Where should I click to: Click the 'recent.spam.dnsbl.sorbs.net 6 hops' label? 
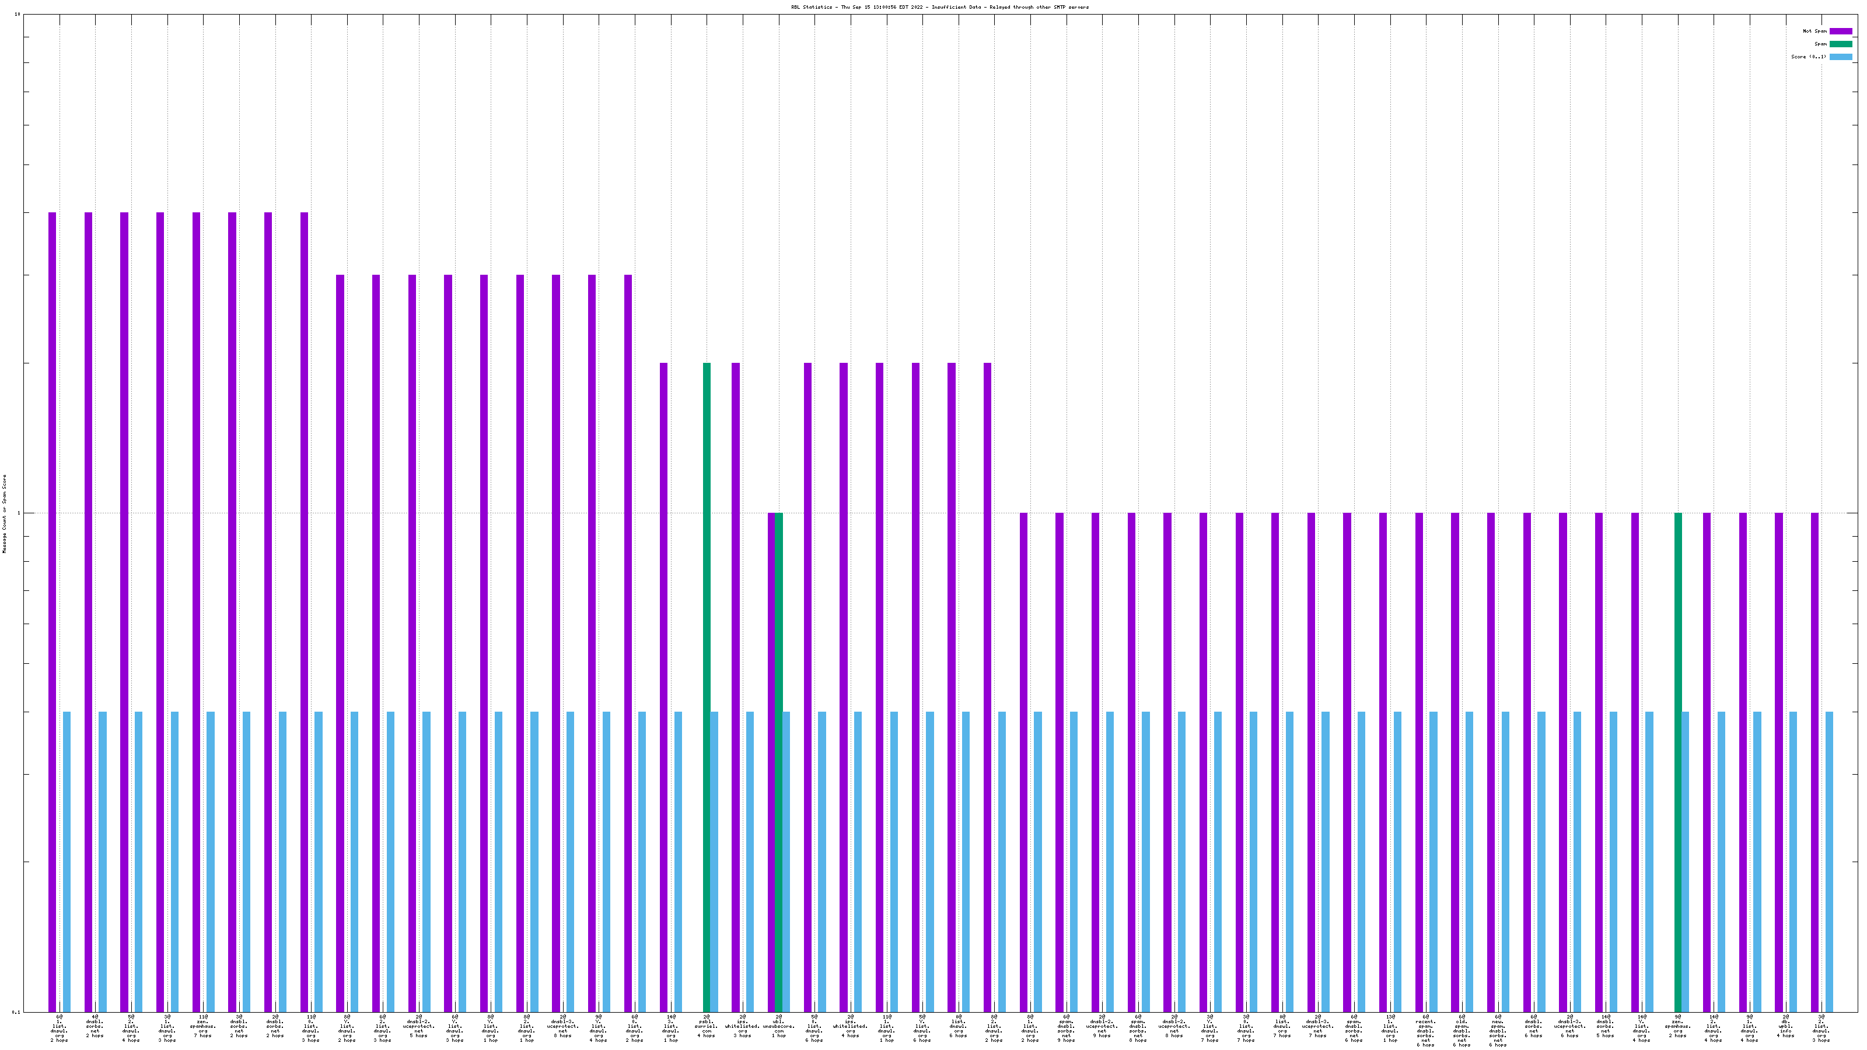[x=1425, y=1032]
